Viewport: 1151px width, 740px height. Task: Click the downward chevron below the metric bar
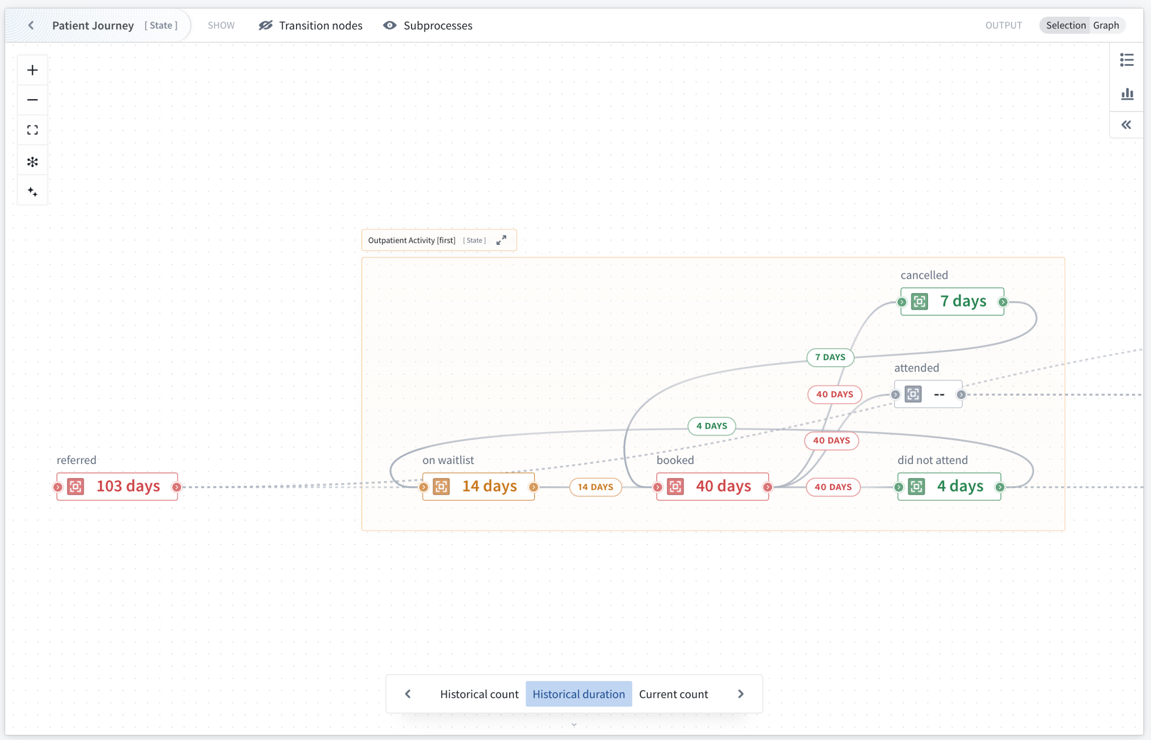coord(574,724)
